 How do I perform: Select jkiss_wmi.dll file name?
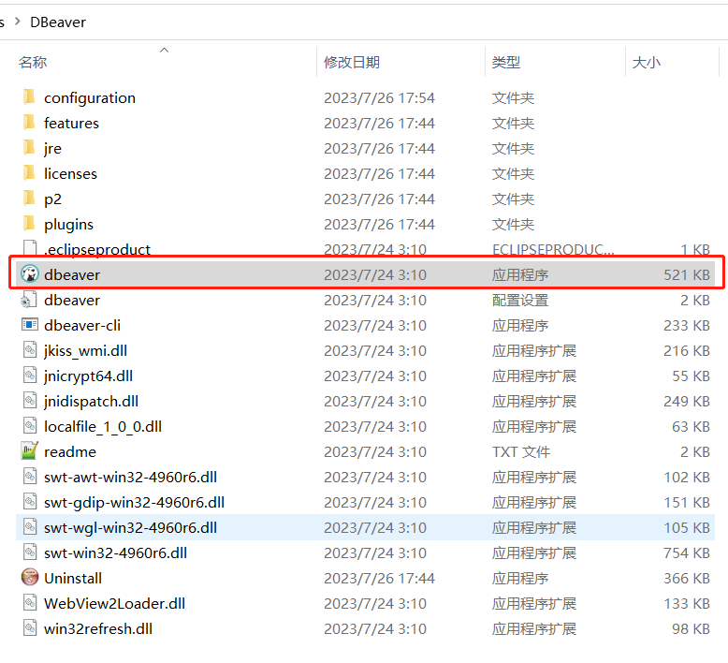point(85,351)
